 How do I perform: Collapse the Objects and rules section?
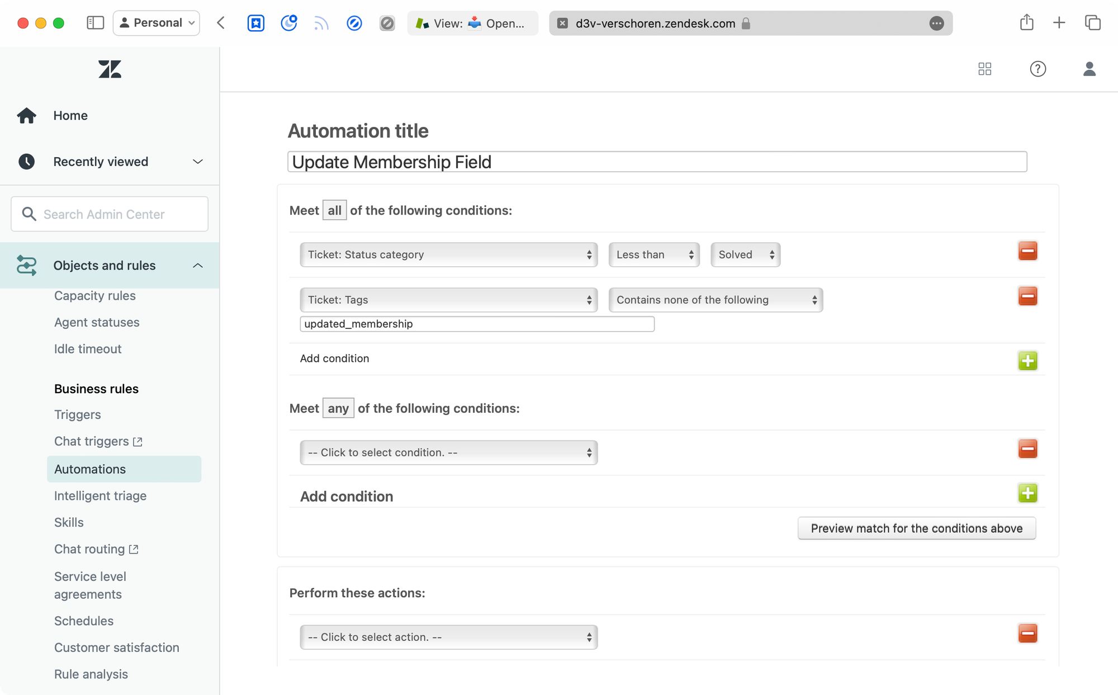[197, 266]
